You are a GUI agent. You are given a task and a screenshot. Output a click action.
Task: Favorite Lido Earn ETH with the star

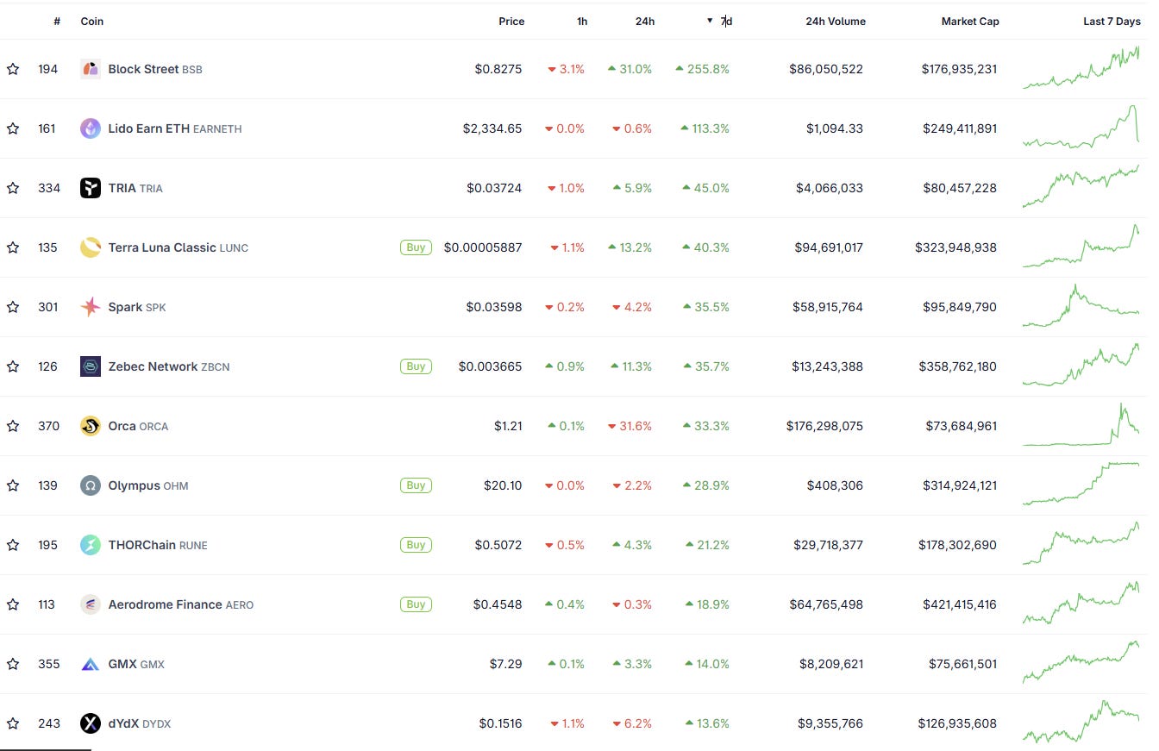point(13,128)
